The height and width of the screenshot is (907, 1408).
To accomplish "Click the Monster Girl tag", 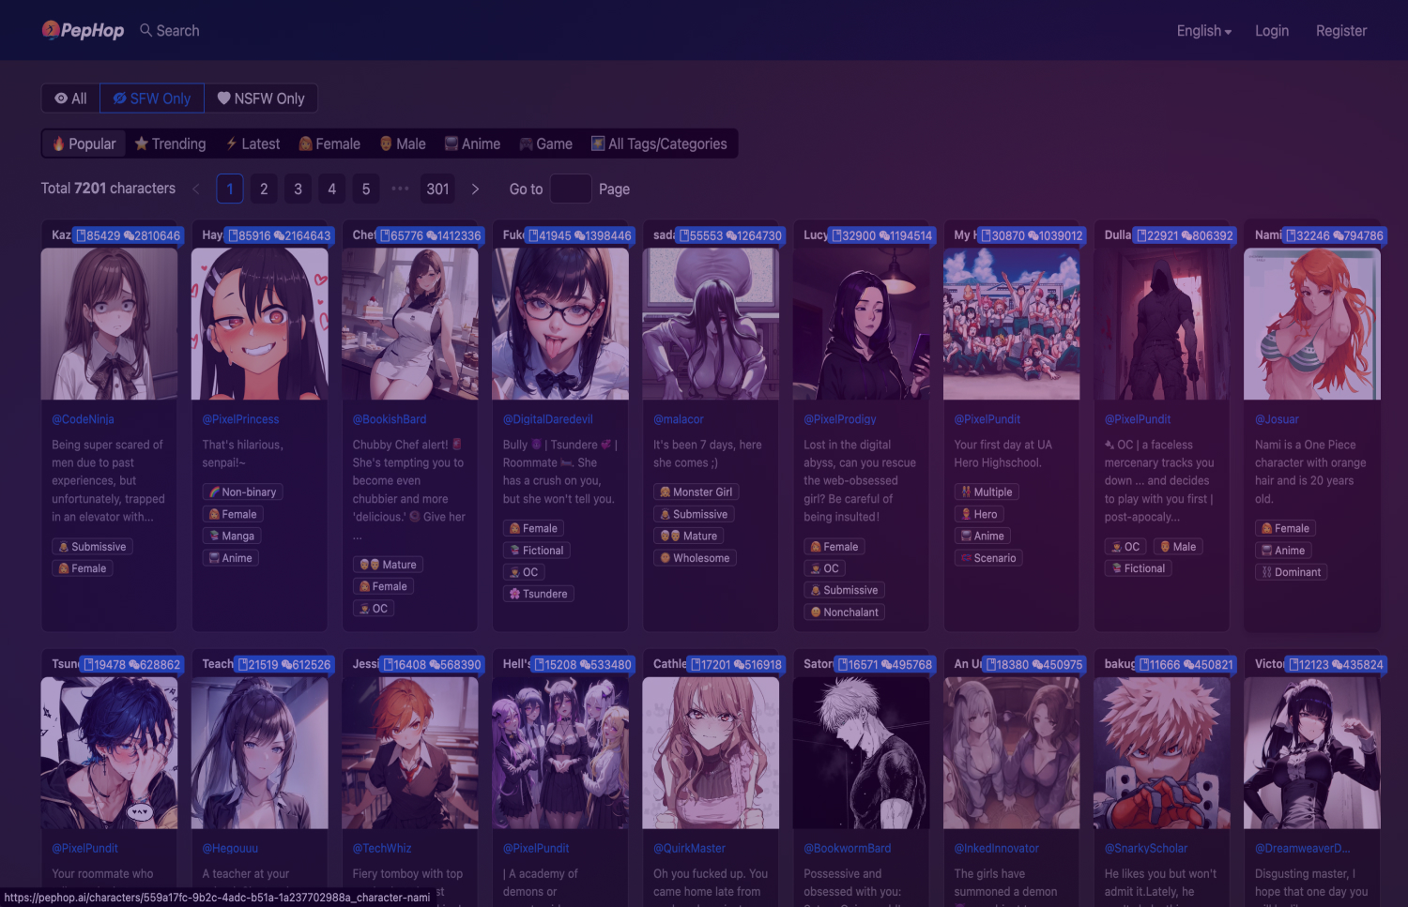I will [x=696, y=491].
